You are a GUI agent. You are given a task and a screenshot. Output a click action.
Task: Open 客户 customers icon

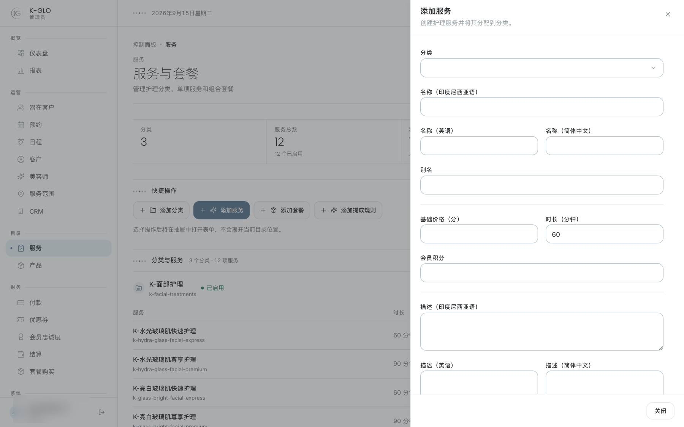21,159
